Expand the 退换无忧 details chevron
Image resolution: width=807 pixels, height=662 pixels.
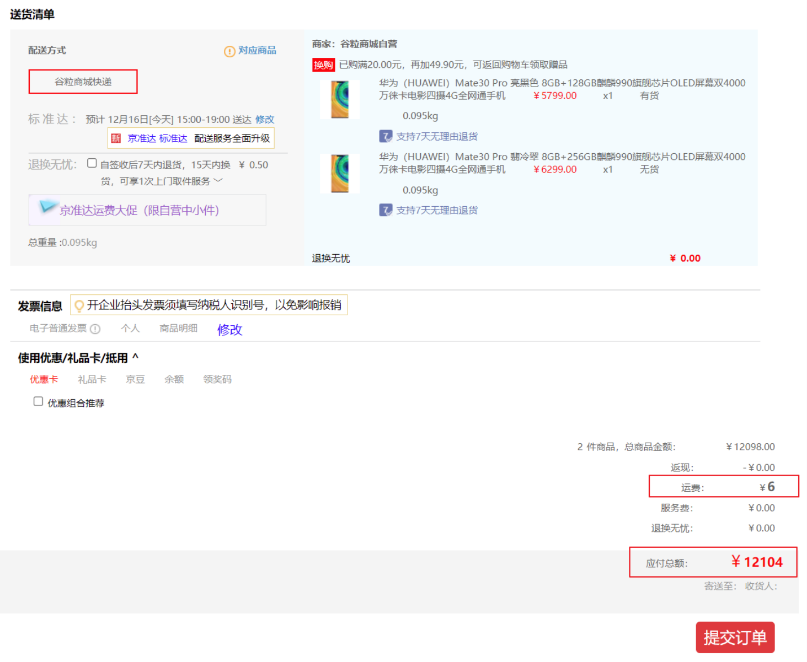point(218,180)
